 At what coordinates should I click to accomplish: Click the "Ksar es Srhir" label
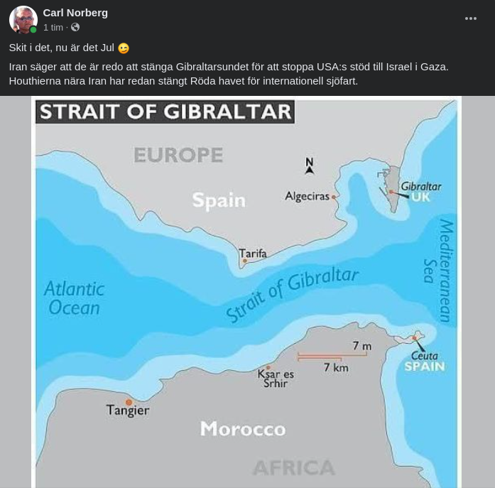tap(276, 378)
